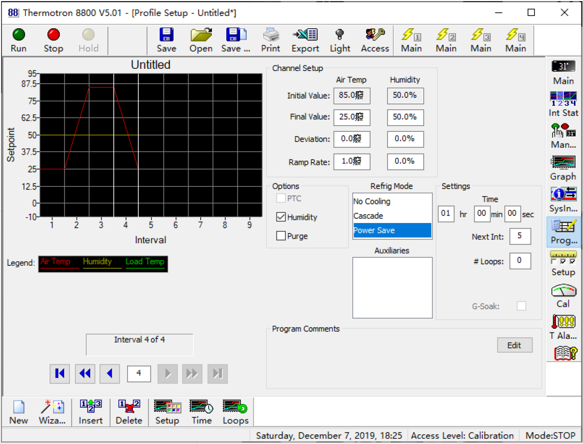Click the green Run button
This screenshot has width=583, height=444.
pos(19,41)
